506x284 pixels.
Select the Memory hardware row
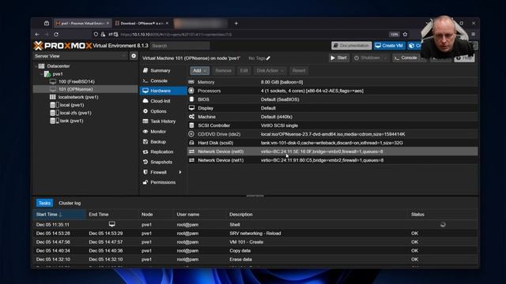(x=332, y=82)
